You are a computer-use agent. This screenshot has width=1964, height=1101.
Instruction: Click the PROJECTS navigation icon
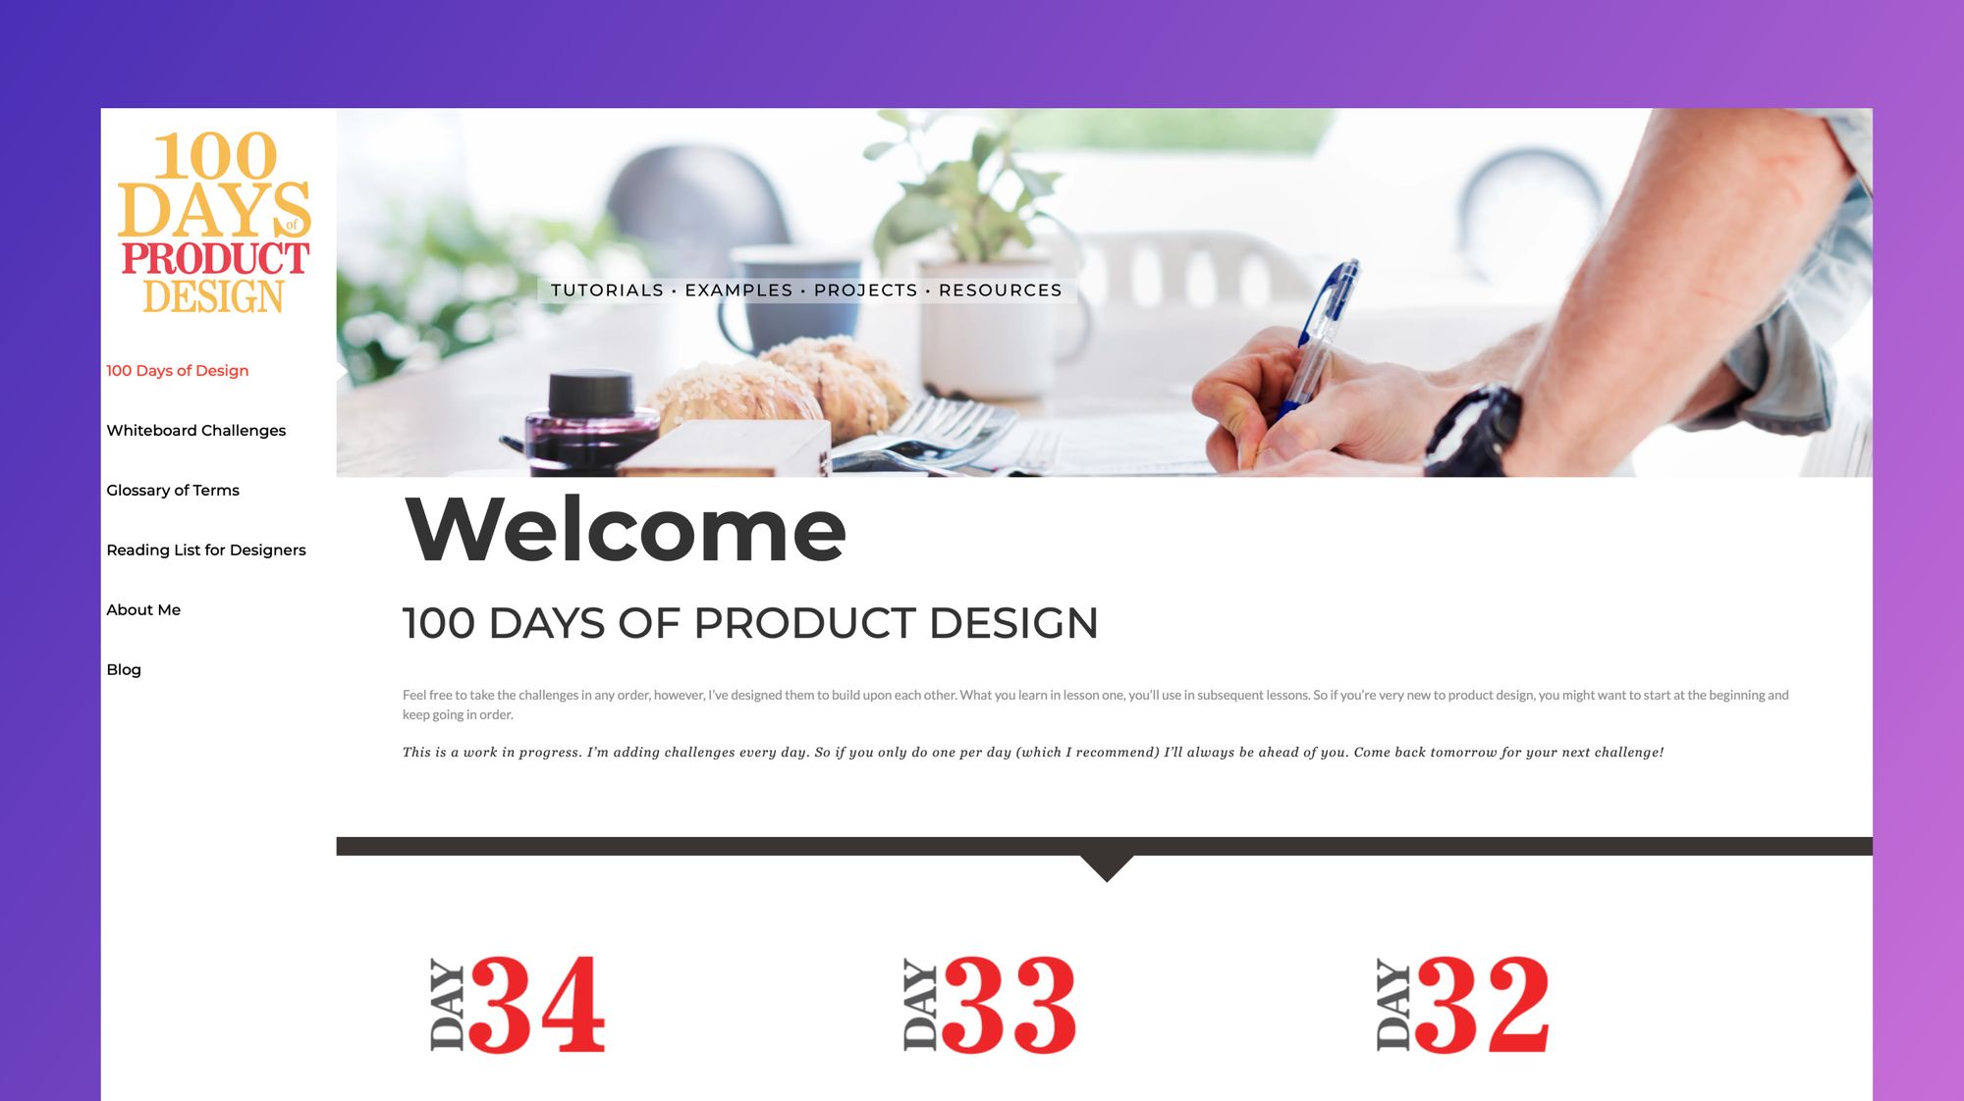864,289
